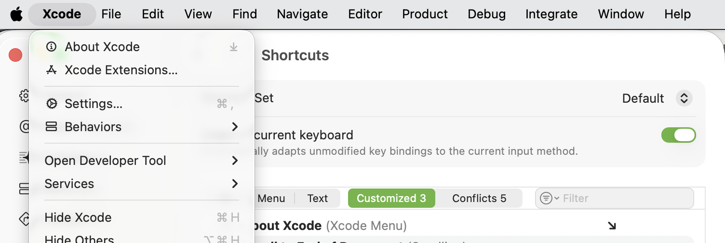Toggle the current keyboard adaptation switch
This screenshot has width=725, height=243.
[678, 135]
